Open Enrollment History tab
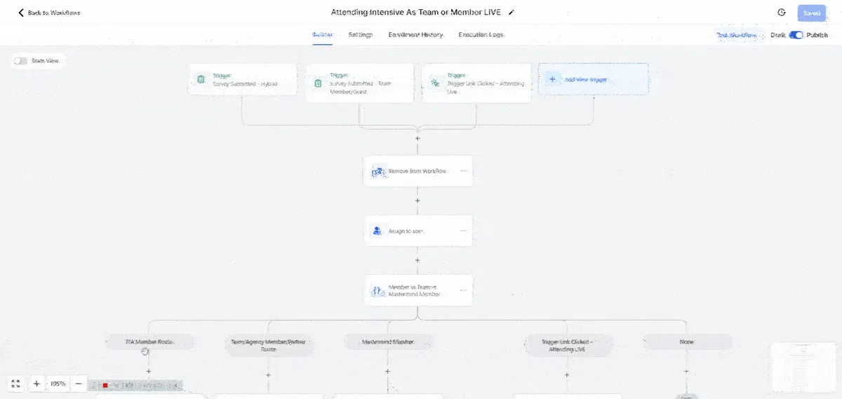The height and width of the screenshot is (399, 842). (x=416, y=34)
